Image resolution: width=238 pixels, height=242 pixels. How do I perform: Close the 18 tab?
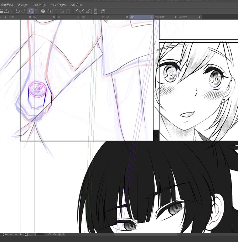pos(103,17)
